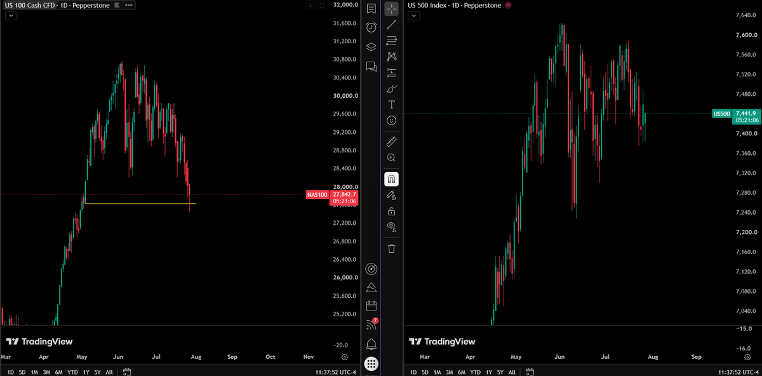Set 6M range on US 500 chart

462,372
